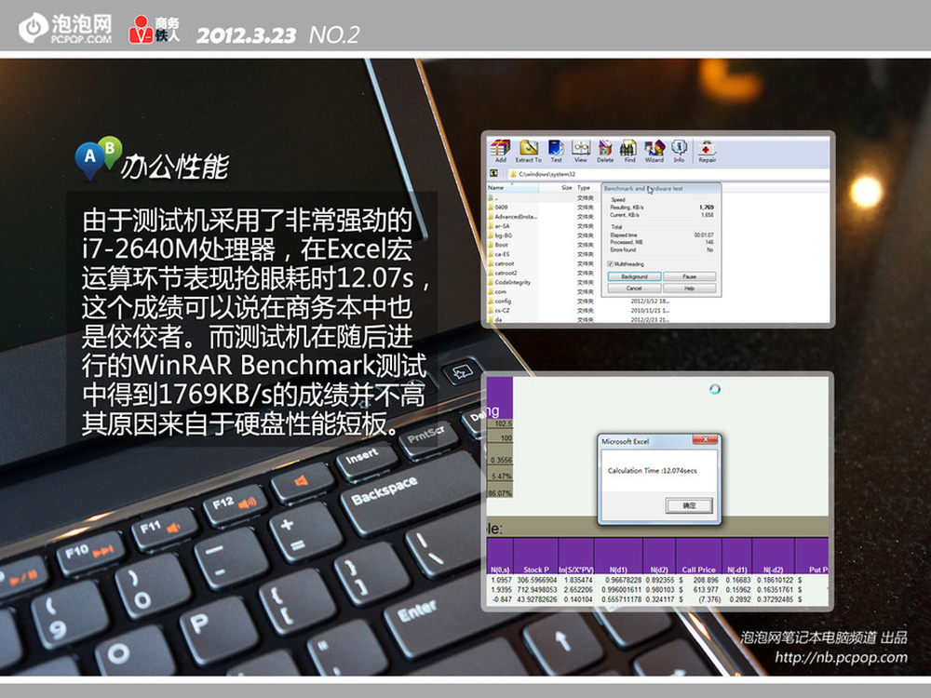Click the 办公性能 section heading
The height and width of the screenshot is (698, 931).
175,167
